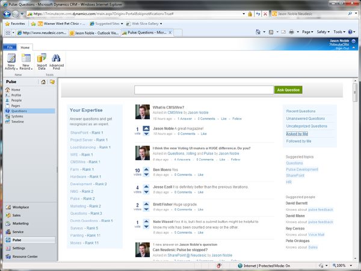Open Timeline in the Pulse sidebar
The image size is (361, 271).
pyautogui.click(x=17, y=122)
